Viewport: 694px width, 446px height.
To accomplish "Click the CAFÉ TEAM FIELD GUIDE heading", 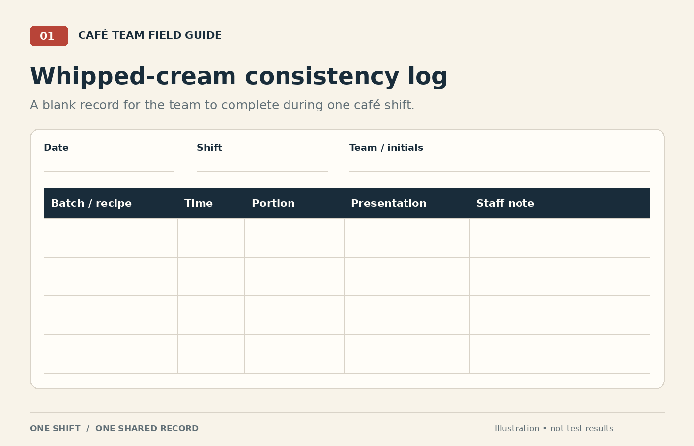I will pos(150,35).
